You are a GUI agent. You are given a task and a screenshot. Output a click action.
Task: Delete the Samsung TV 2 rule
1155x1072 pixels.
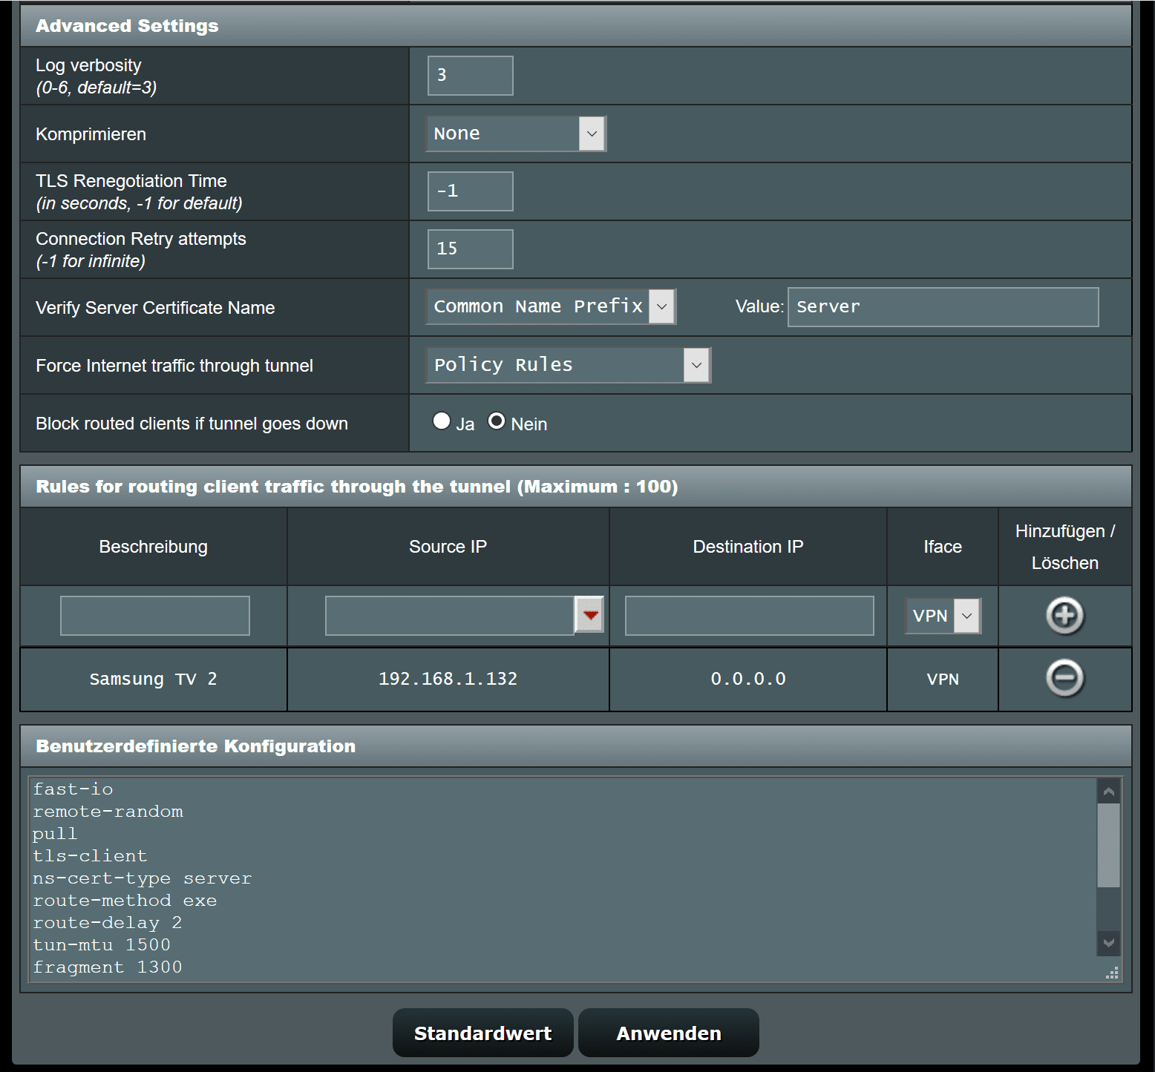coord(1064,679)
